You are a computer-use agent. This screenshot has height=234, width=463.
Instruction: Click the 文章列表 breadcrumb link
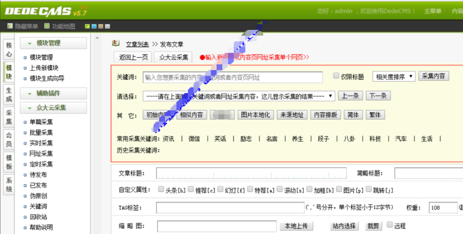(137, 44)
